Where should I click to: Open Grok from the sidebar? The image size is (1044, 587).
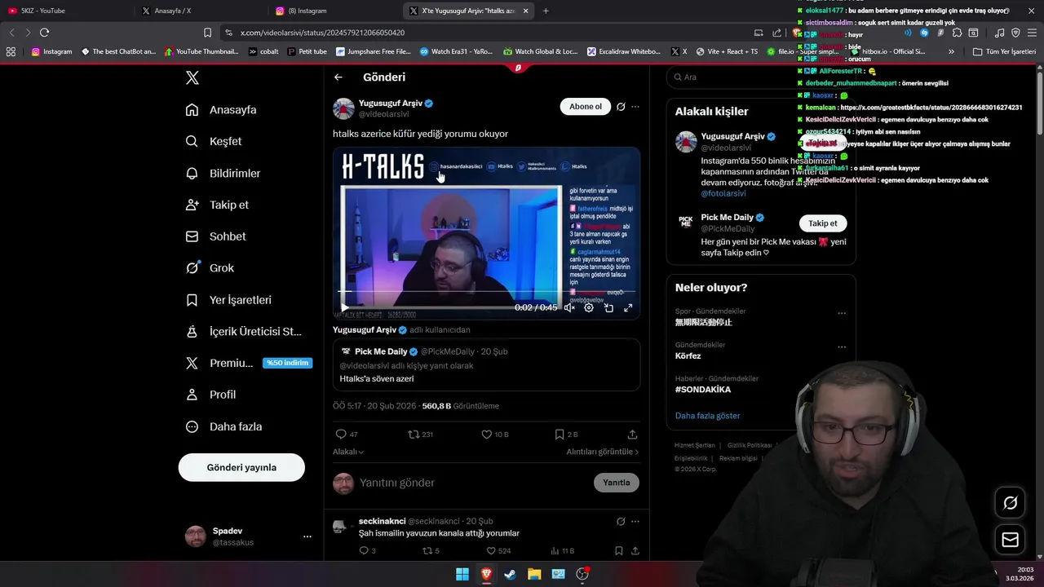tap(210, 268)
